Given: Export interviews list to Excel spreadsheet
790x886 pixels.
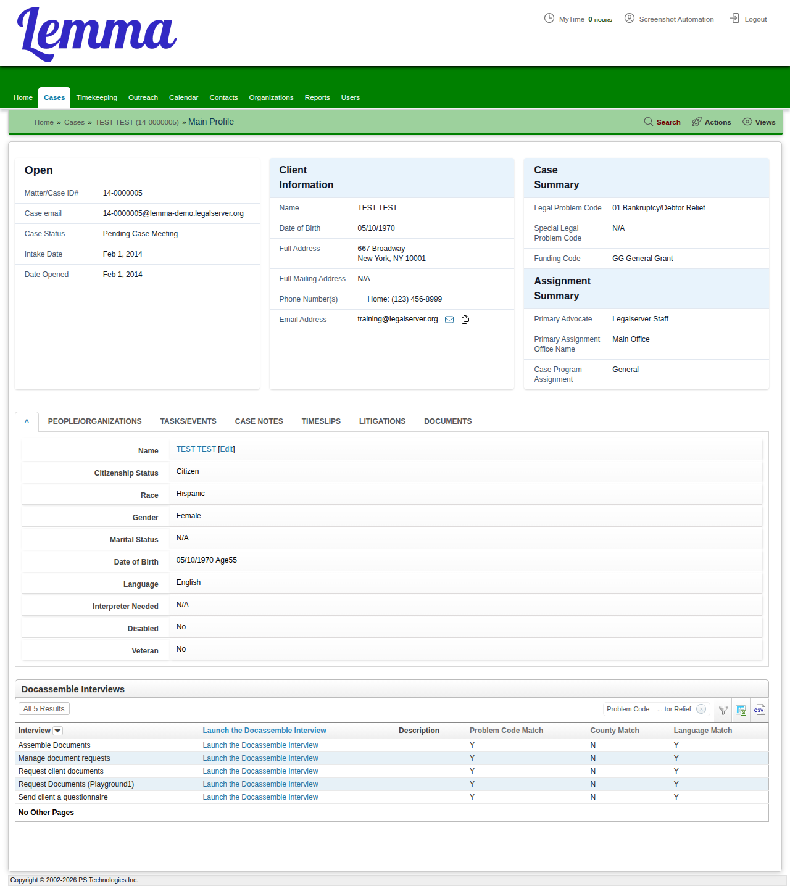Looking at the screenshot, I should pos(741,710).
